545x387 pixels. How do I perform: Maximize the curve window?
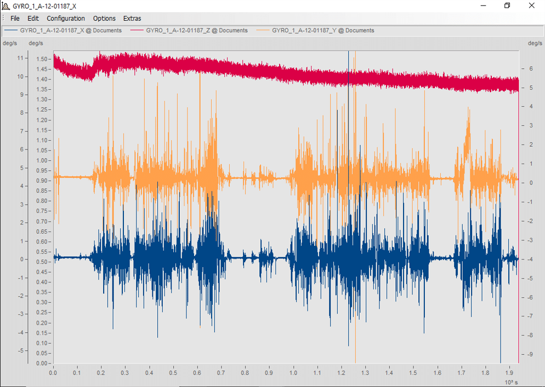pyautogui.click(x=507, y=5)
